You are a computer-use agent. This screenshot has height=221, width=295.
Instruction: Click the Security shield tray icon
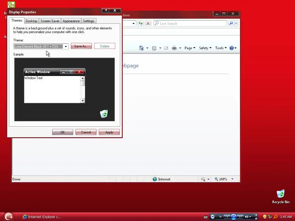point(265,217)
